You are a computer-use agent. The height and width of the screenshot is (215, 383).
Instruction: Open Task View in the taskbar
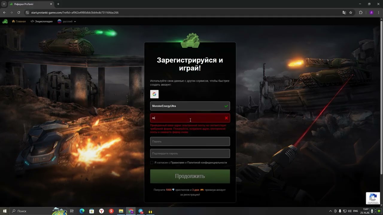pyautogui.click(x=72, y=211)
